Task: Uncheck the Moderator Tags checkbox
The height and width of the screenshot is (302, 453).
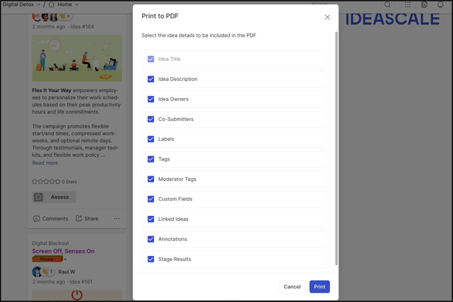Action: [x=151, y=179]
